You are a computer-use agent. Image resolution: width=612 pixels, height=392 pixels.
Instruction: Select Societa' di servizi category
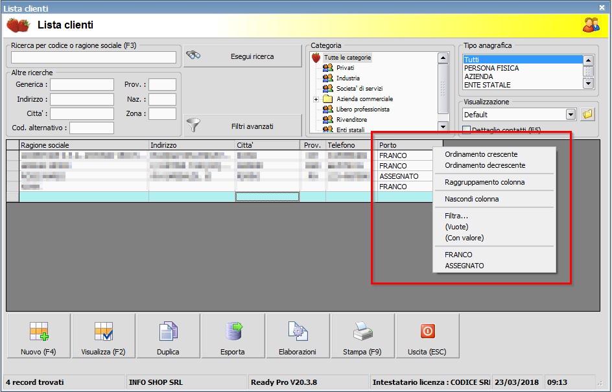[x=359, y=89]
